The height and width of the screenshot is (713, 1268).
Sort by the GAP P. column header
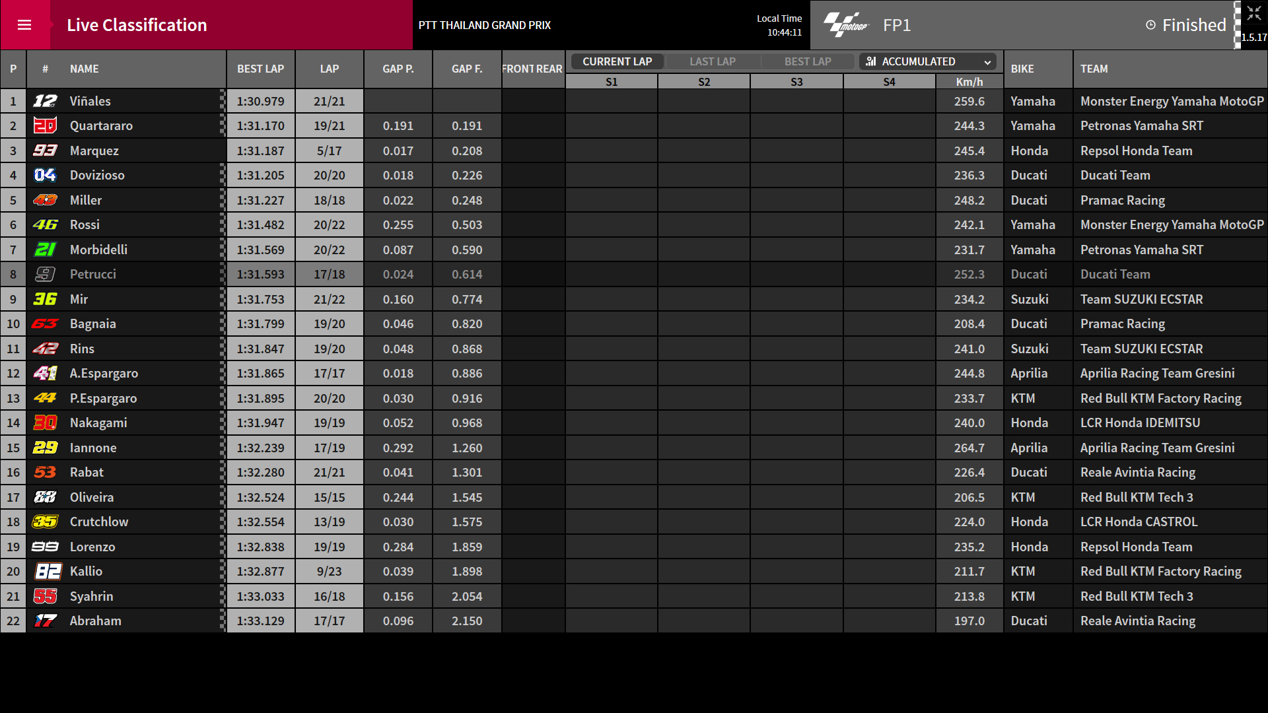[x=398, y=69]
